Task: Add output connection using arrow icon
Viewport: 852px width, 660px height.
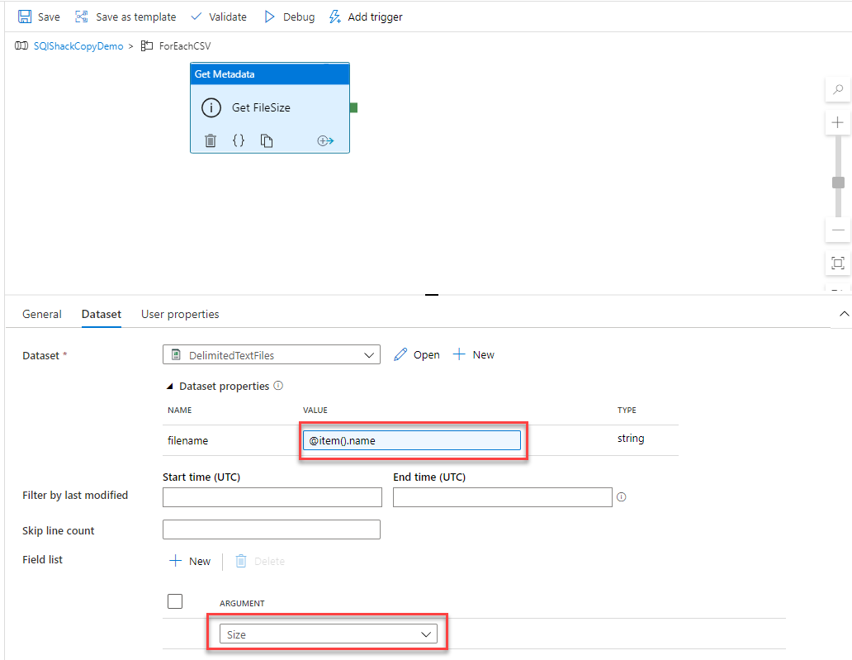Action: click(x=325, y=140)
